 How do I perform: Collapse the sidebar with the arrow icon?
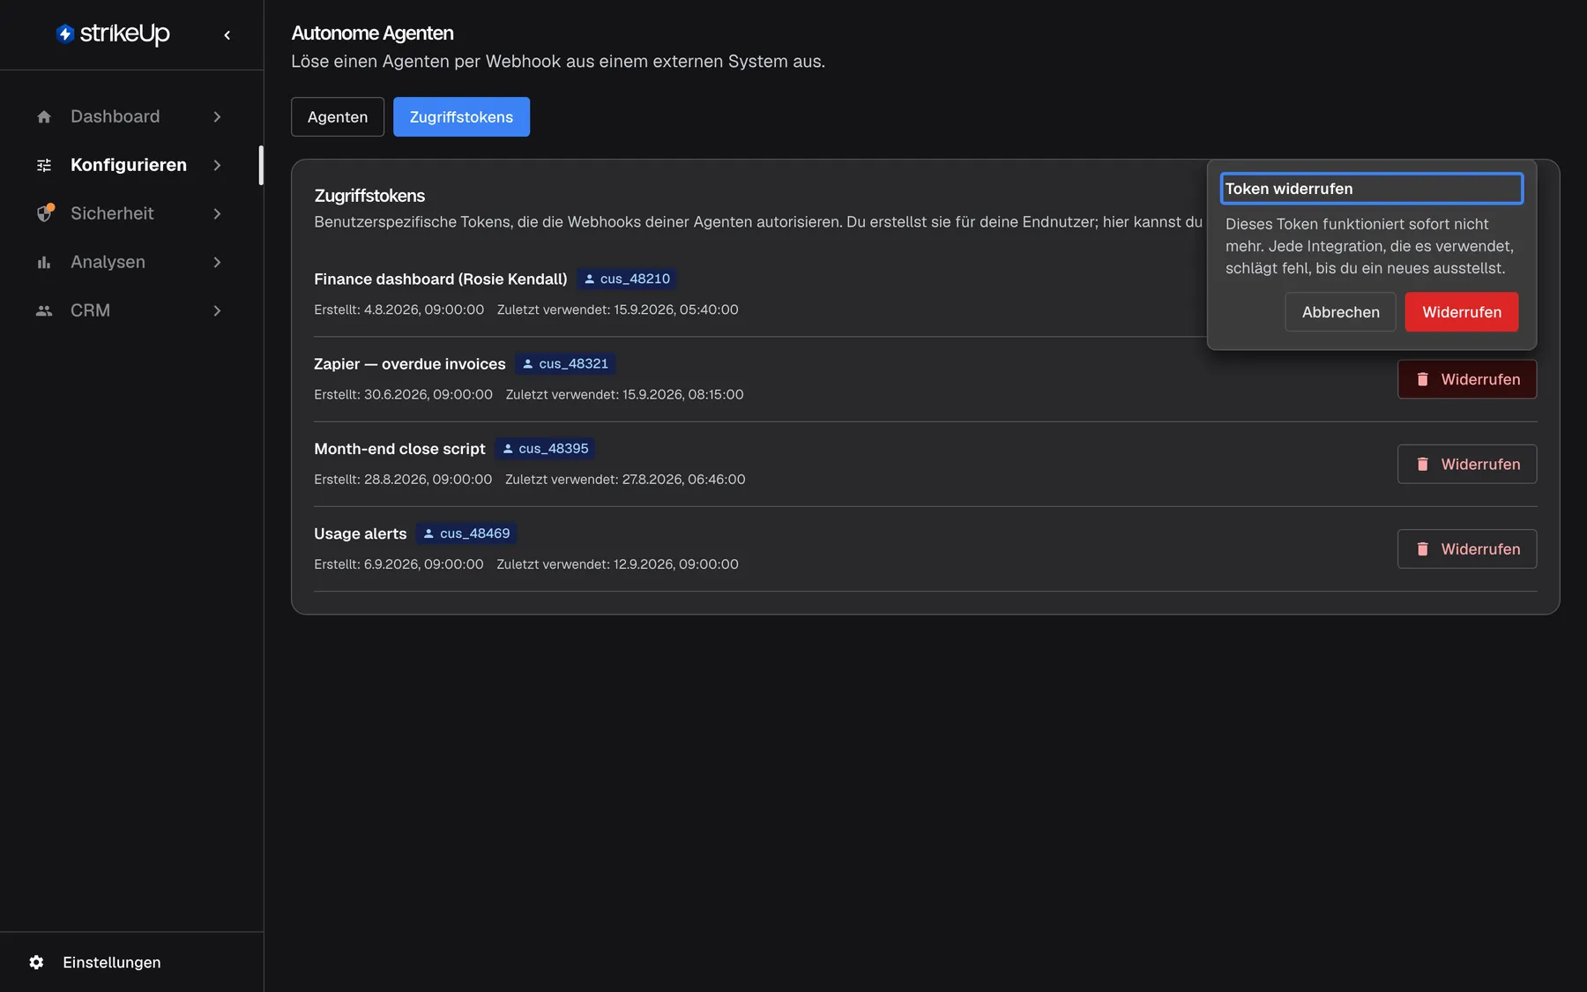click(x=227, y=34)
